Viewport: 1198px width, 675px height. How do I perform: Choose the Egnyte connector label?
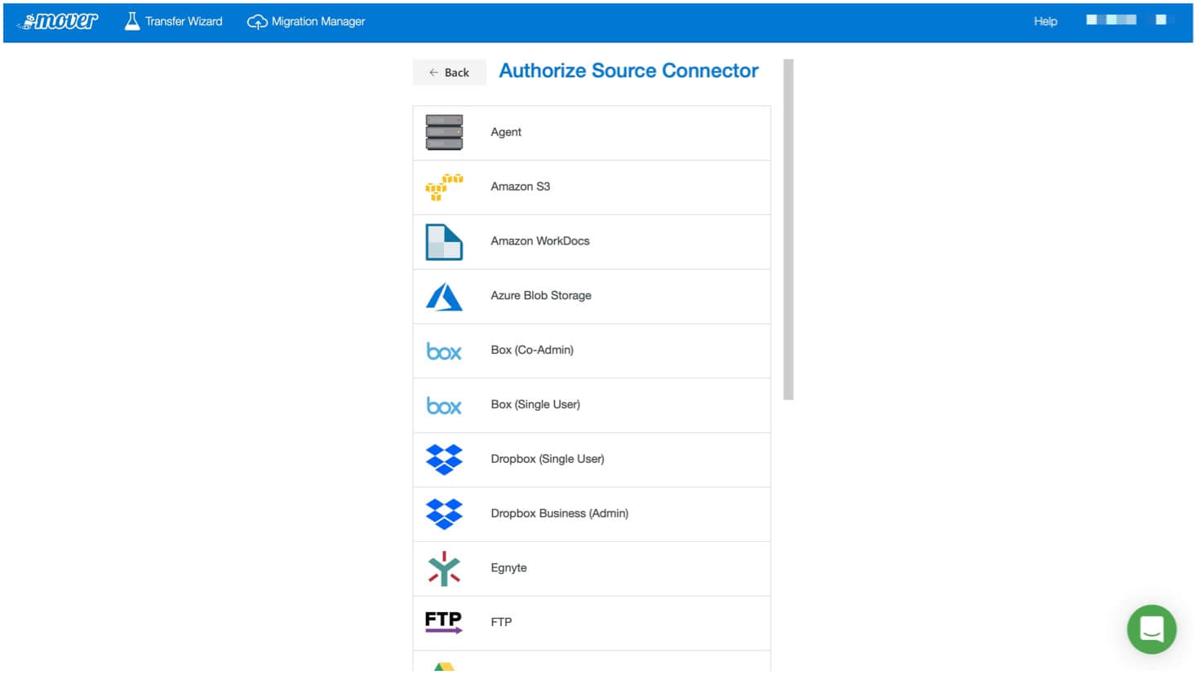[508, 568]
